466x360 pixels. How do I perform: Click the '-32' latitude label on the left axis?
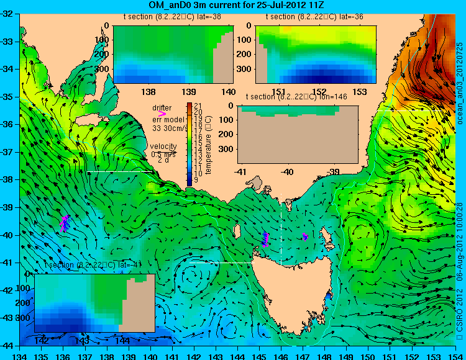pyautogui.click(x=7, y=14)
